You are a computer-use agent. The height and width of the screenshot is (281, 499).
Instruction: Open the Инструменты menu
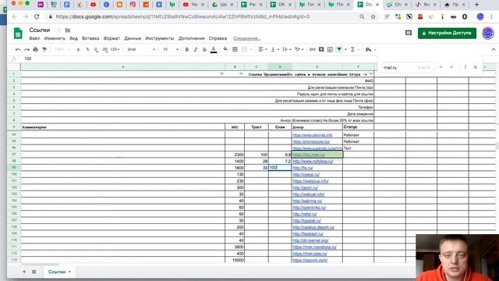click(159, 38)
